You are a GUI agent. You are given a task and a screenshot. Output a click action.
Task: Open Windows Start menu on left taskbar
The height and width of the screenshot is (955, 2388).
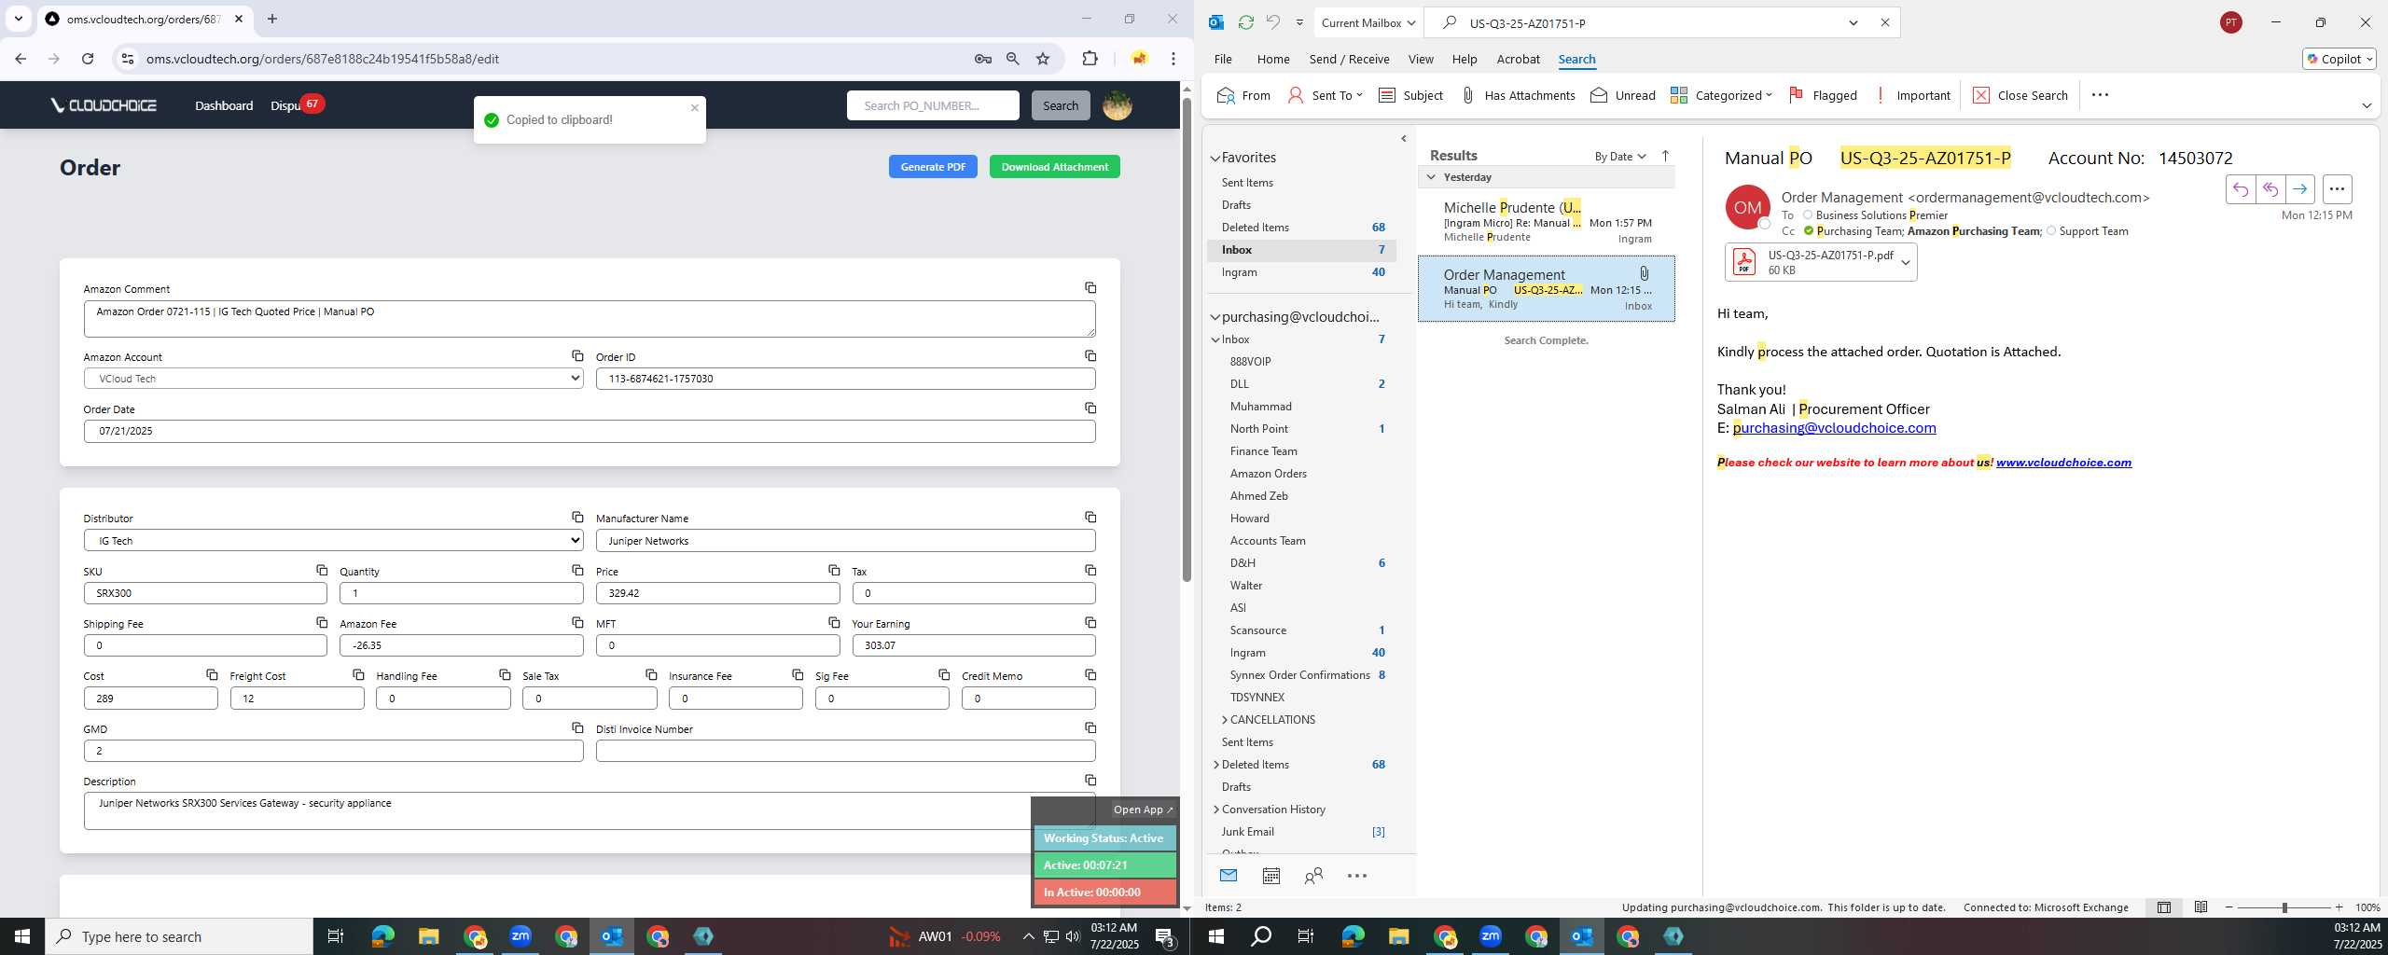click(x=22, y=936)
